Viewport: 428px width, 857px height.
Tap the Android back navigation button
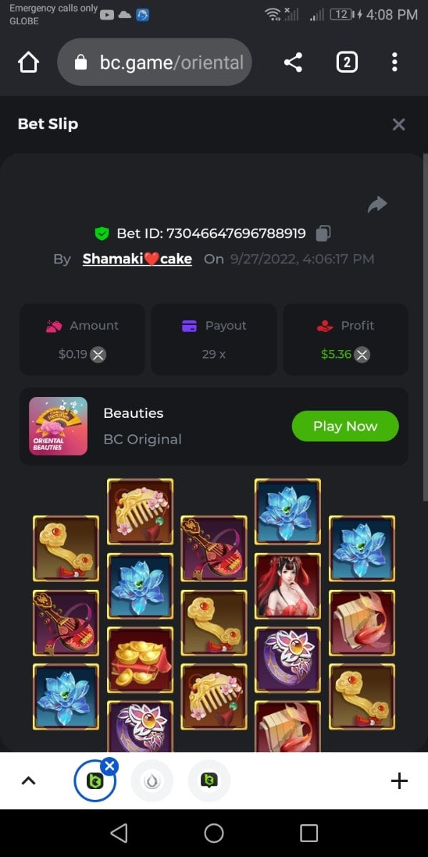pyautogui.click(x=119, y=833)
